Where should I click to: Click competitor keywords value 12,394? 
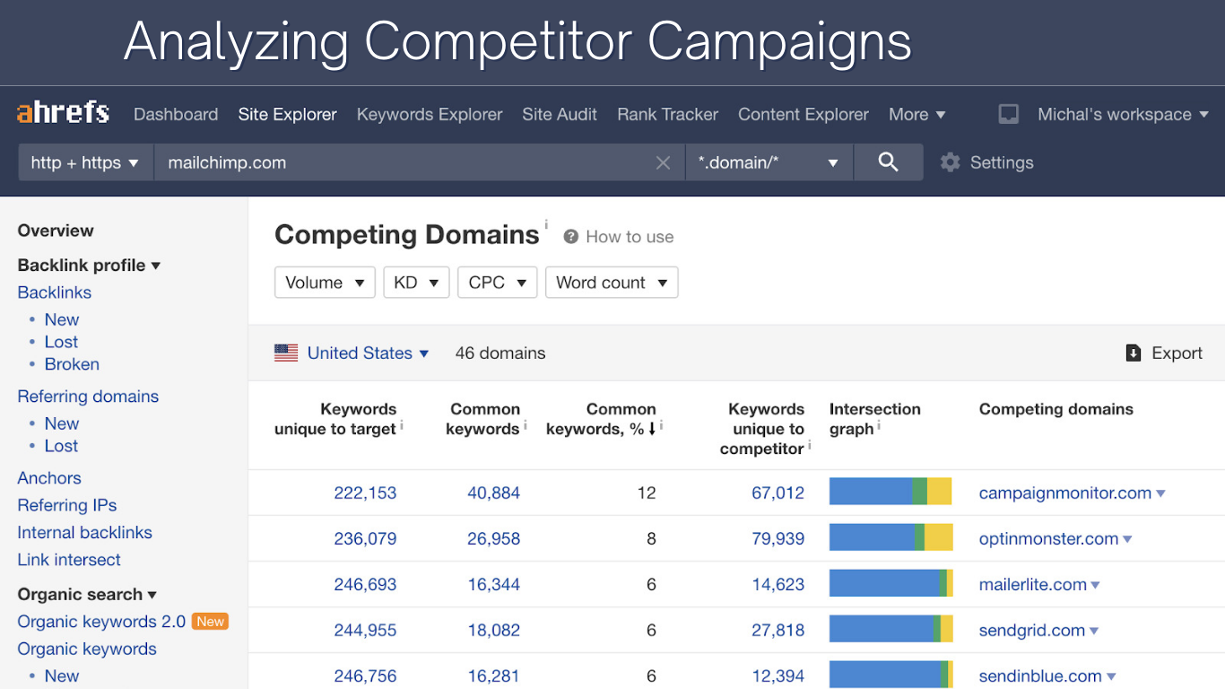coord(778,676)
